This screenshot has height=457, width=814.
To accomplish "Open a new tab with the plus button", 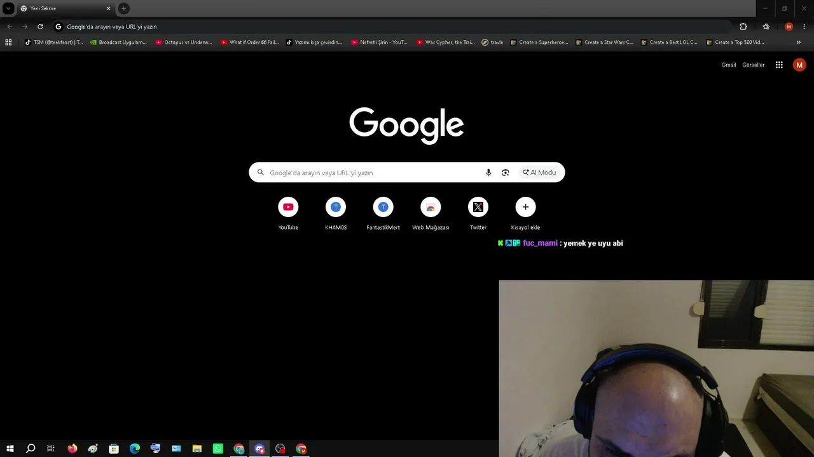I will (124, 8).
